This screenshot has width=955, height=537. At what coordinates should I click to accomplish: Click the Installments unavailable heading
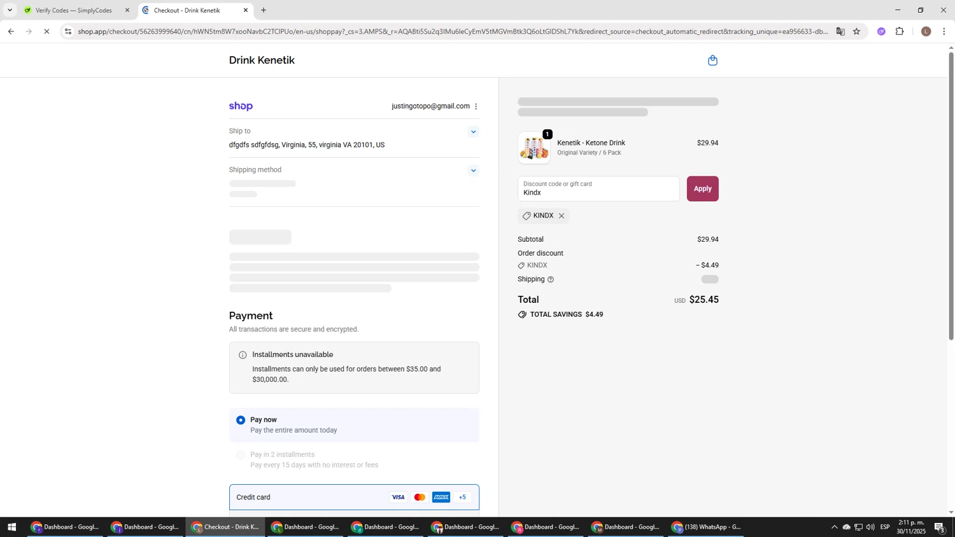pyautogui.click(x=292, y=355)
